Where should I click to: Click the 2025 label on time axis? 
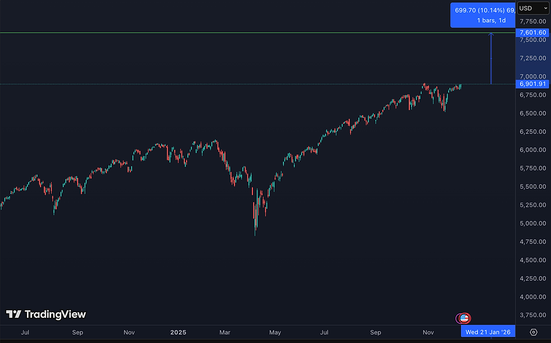pyautogui.click(x=178, y=332)
